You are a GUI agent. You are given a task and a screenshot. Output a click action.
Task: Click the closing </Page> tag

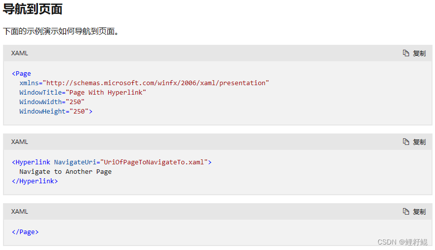[25, 232]
